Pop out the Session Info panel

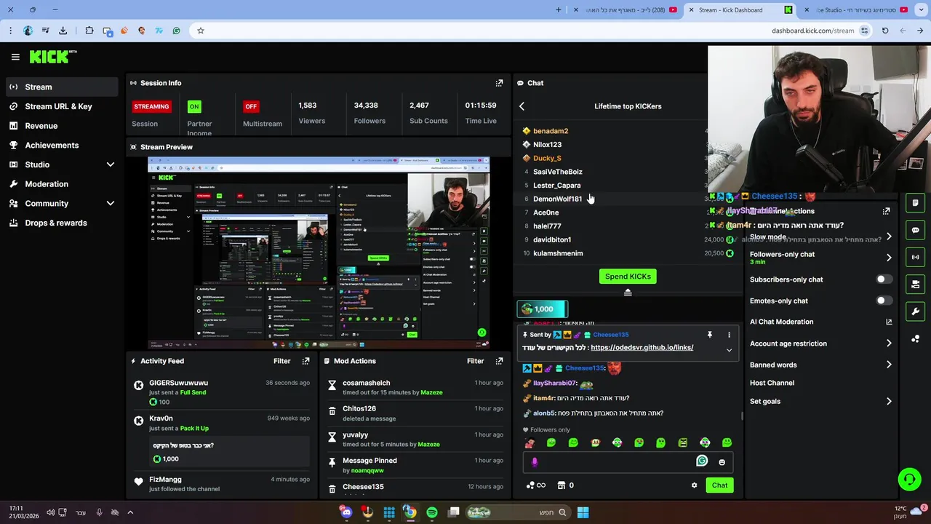499,83
